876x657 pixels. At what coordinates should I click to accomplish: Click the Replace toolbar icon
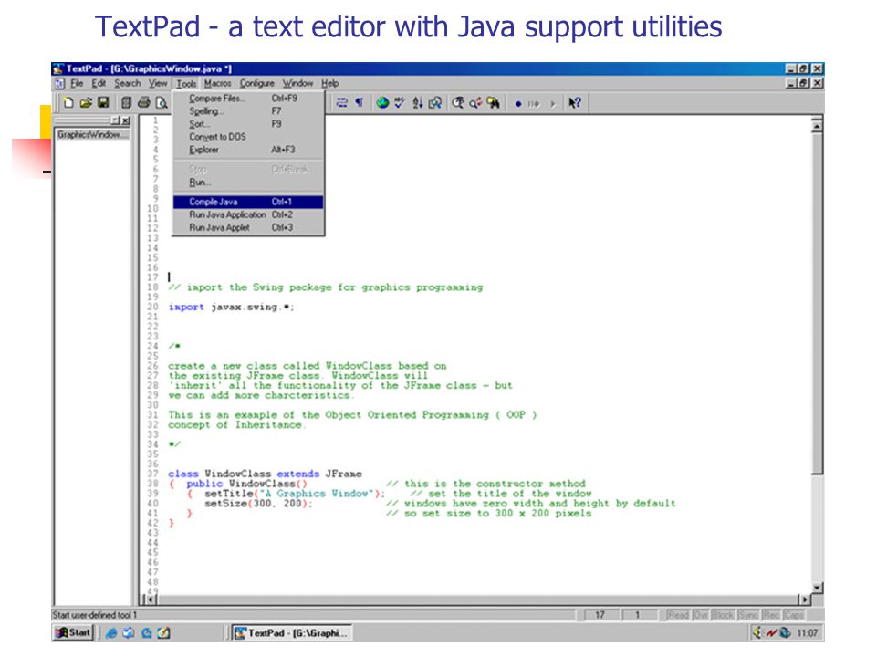click(475, 103)
